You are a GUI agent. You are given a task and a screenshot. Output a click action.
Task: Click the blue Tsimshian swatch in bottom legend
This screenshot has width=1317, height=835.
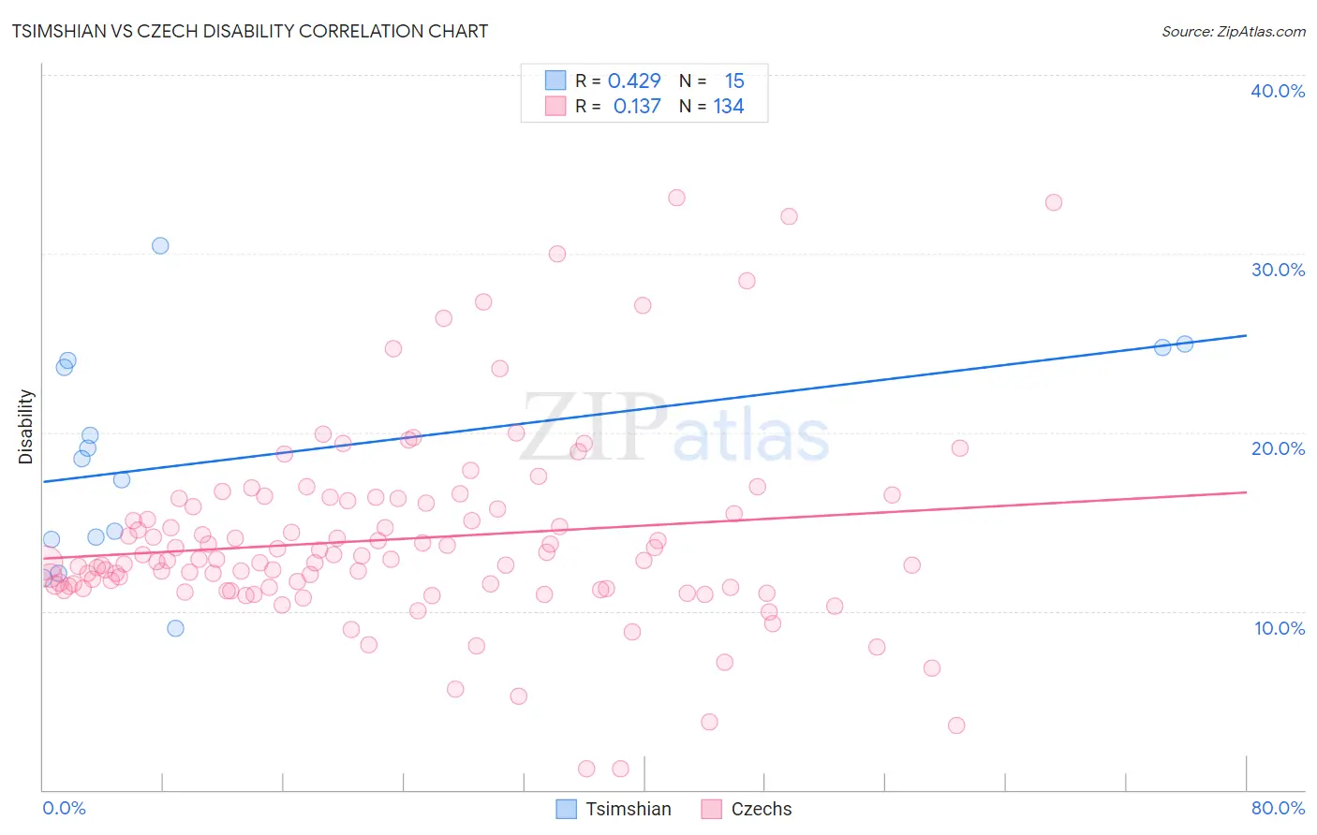tap(566, 809)
